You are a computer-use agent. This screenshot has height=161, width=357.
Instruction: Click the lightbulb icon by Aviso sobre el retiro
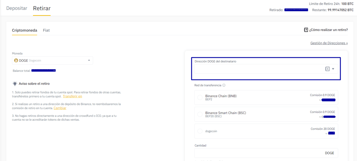[x=15, y=84]
